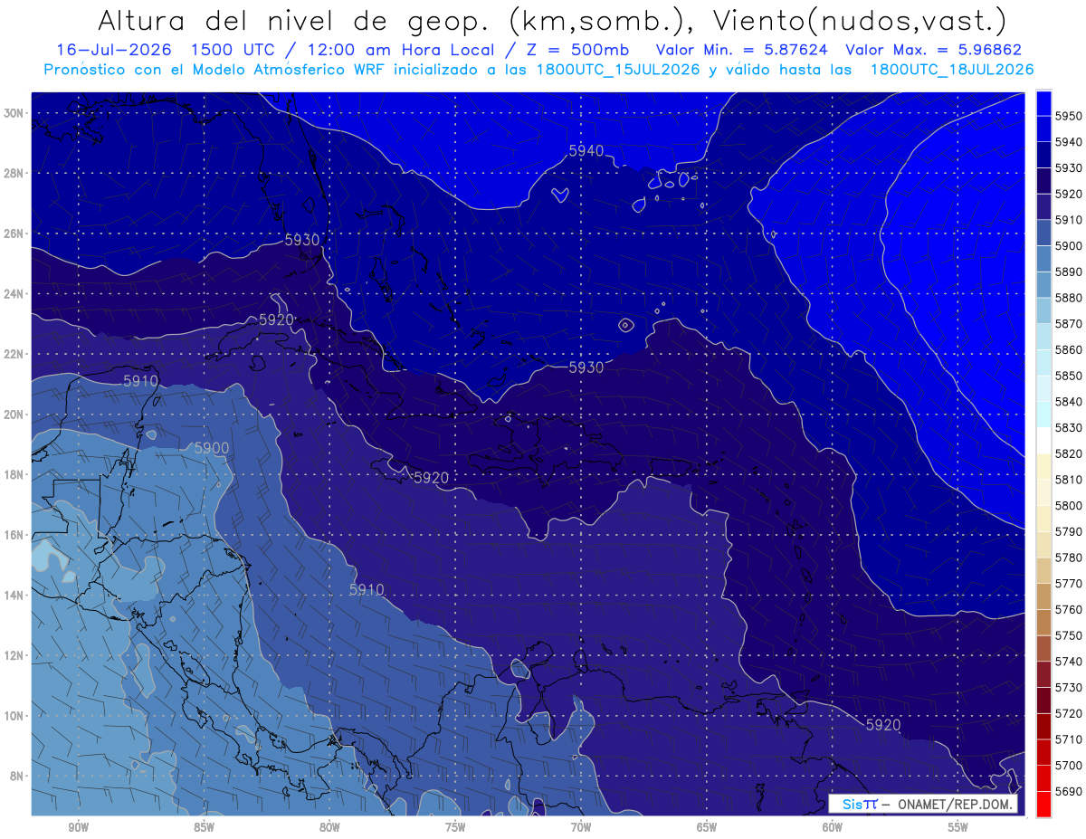The width and height of the screenshot is (1086, 839).
Task: Click the 5740 value in the color legend
Action: click(1069, 661)
